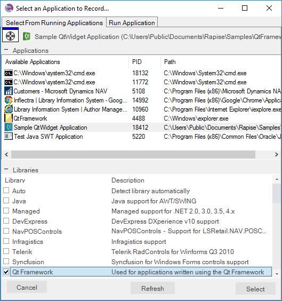
Task: Click the Rapise logo in title bar
Action: (9, 8)
